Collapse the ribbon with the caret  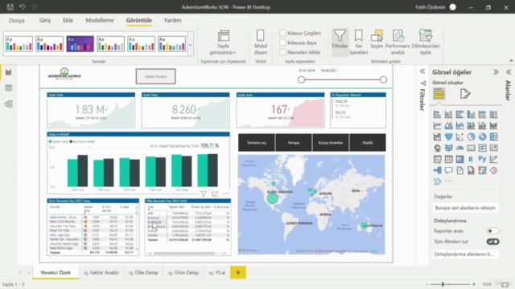pyautogui.click(x=511, y=61)
